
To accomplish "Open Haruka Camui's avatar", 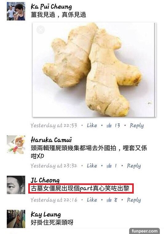I will coord(16,144).
